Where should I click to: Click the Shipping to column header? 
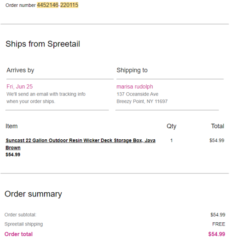(x=132, y=70)
